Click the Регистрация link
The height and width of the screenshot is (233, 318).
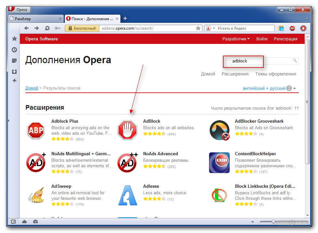pos(285,39)
